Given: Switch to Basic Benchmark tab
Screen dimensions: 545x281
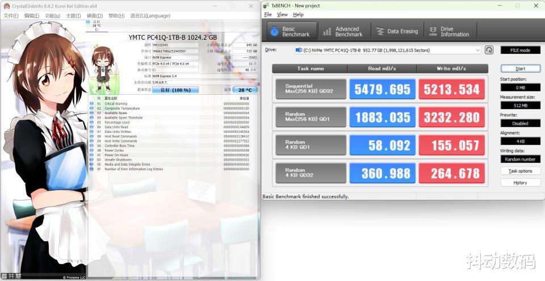Looking at the screenshot, I should click(x=292, y=31).
